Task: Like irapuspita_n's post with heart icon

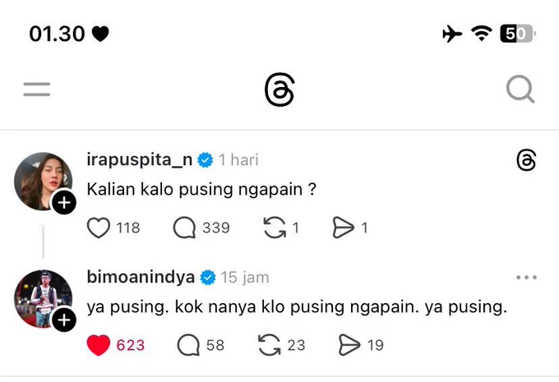Action: (x=99, y=228)
